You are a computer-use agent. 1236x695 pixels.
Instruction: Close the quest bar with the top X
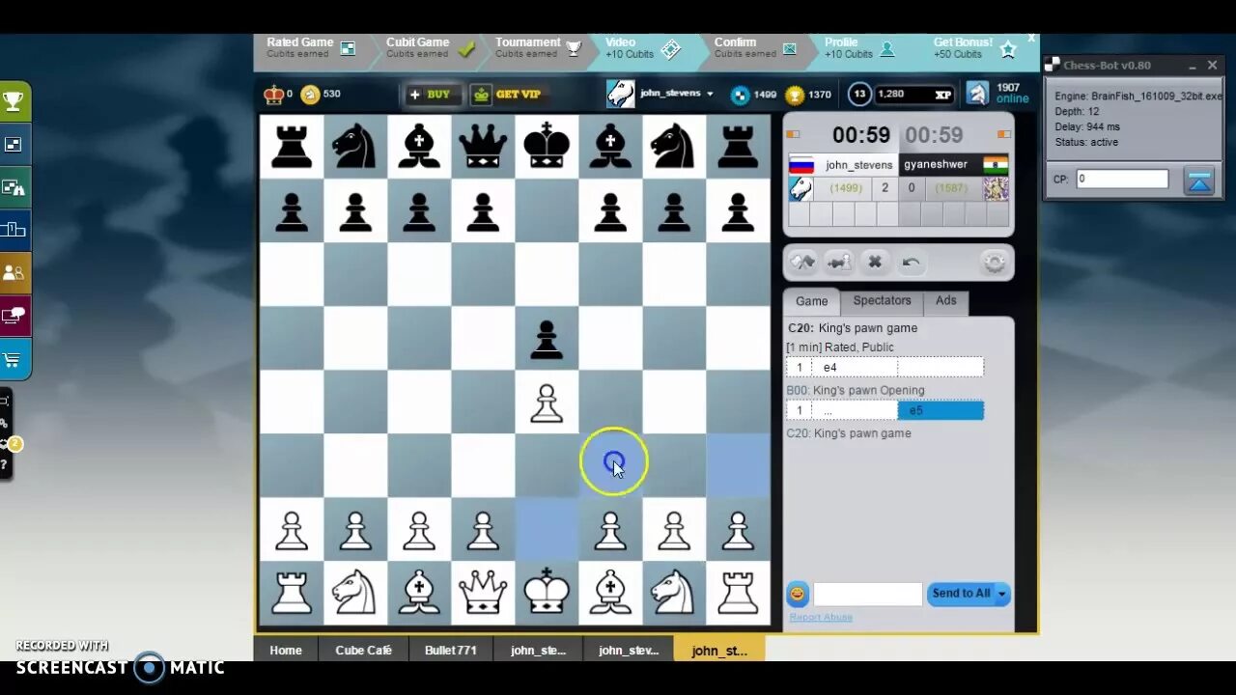(1031, 39)
